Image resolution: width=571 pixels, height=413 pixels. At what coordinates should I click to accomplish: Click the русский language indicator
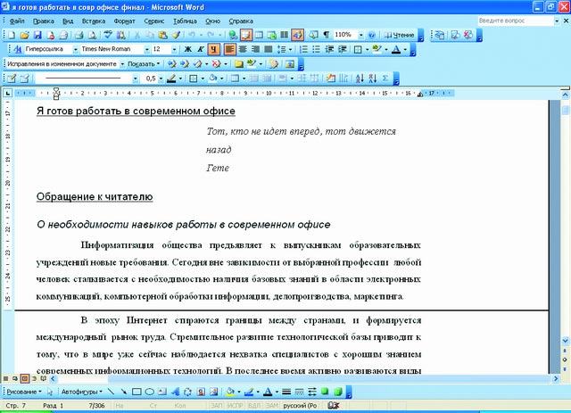(300, 405)
